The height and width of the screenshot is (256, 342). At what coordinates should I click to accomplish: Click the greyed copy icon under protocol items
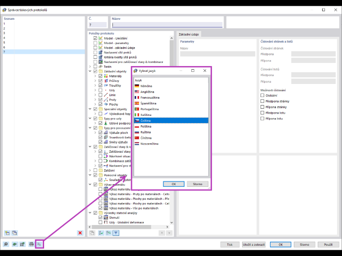pos(92,233)
